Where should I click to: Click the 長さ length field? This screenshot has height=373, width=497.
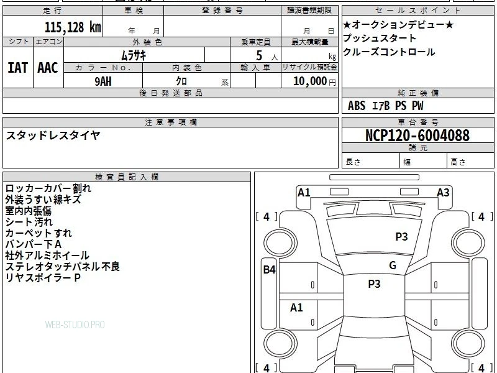[x=371, y=162]
